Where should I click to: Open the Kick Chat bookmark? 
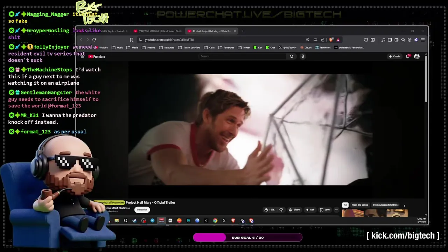271,48
